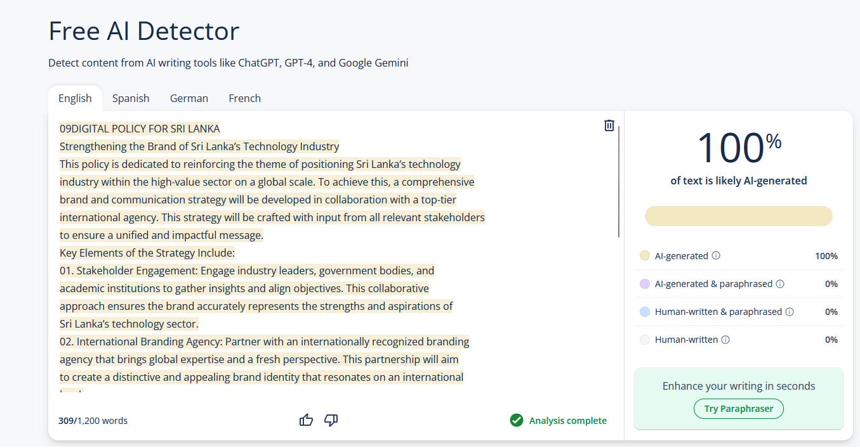Open info icon next to AI-generated

point(716,256)
